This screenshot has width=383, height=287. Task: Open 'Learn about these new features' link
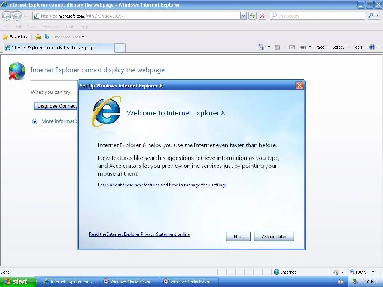pyautogui.click(x=162, y=185)
